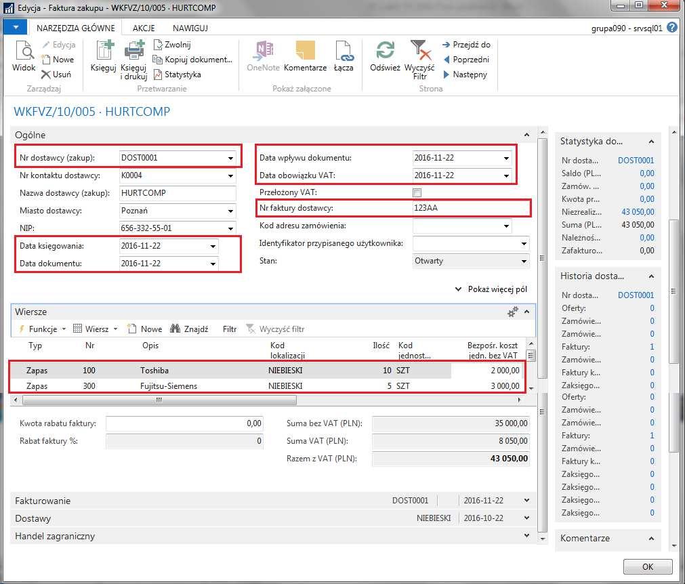
Task: Open Miasto dostawcy dropdown
Action: click(230, 211)
